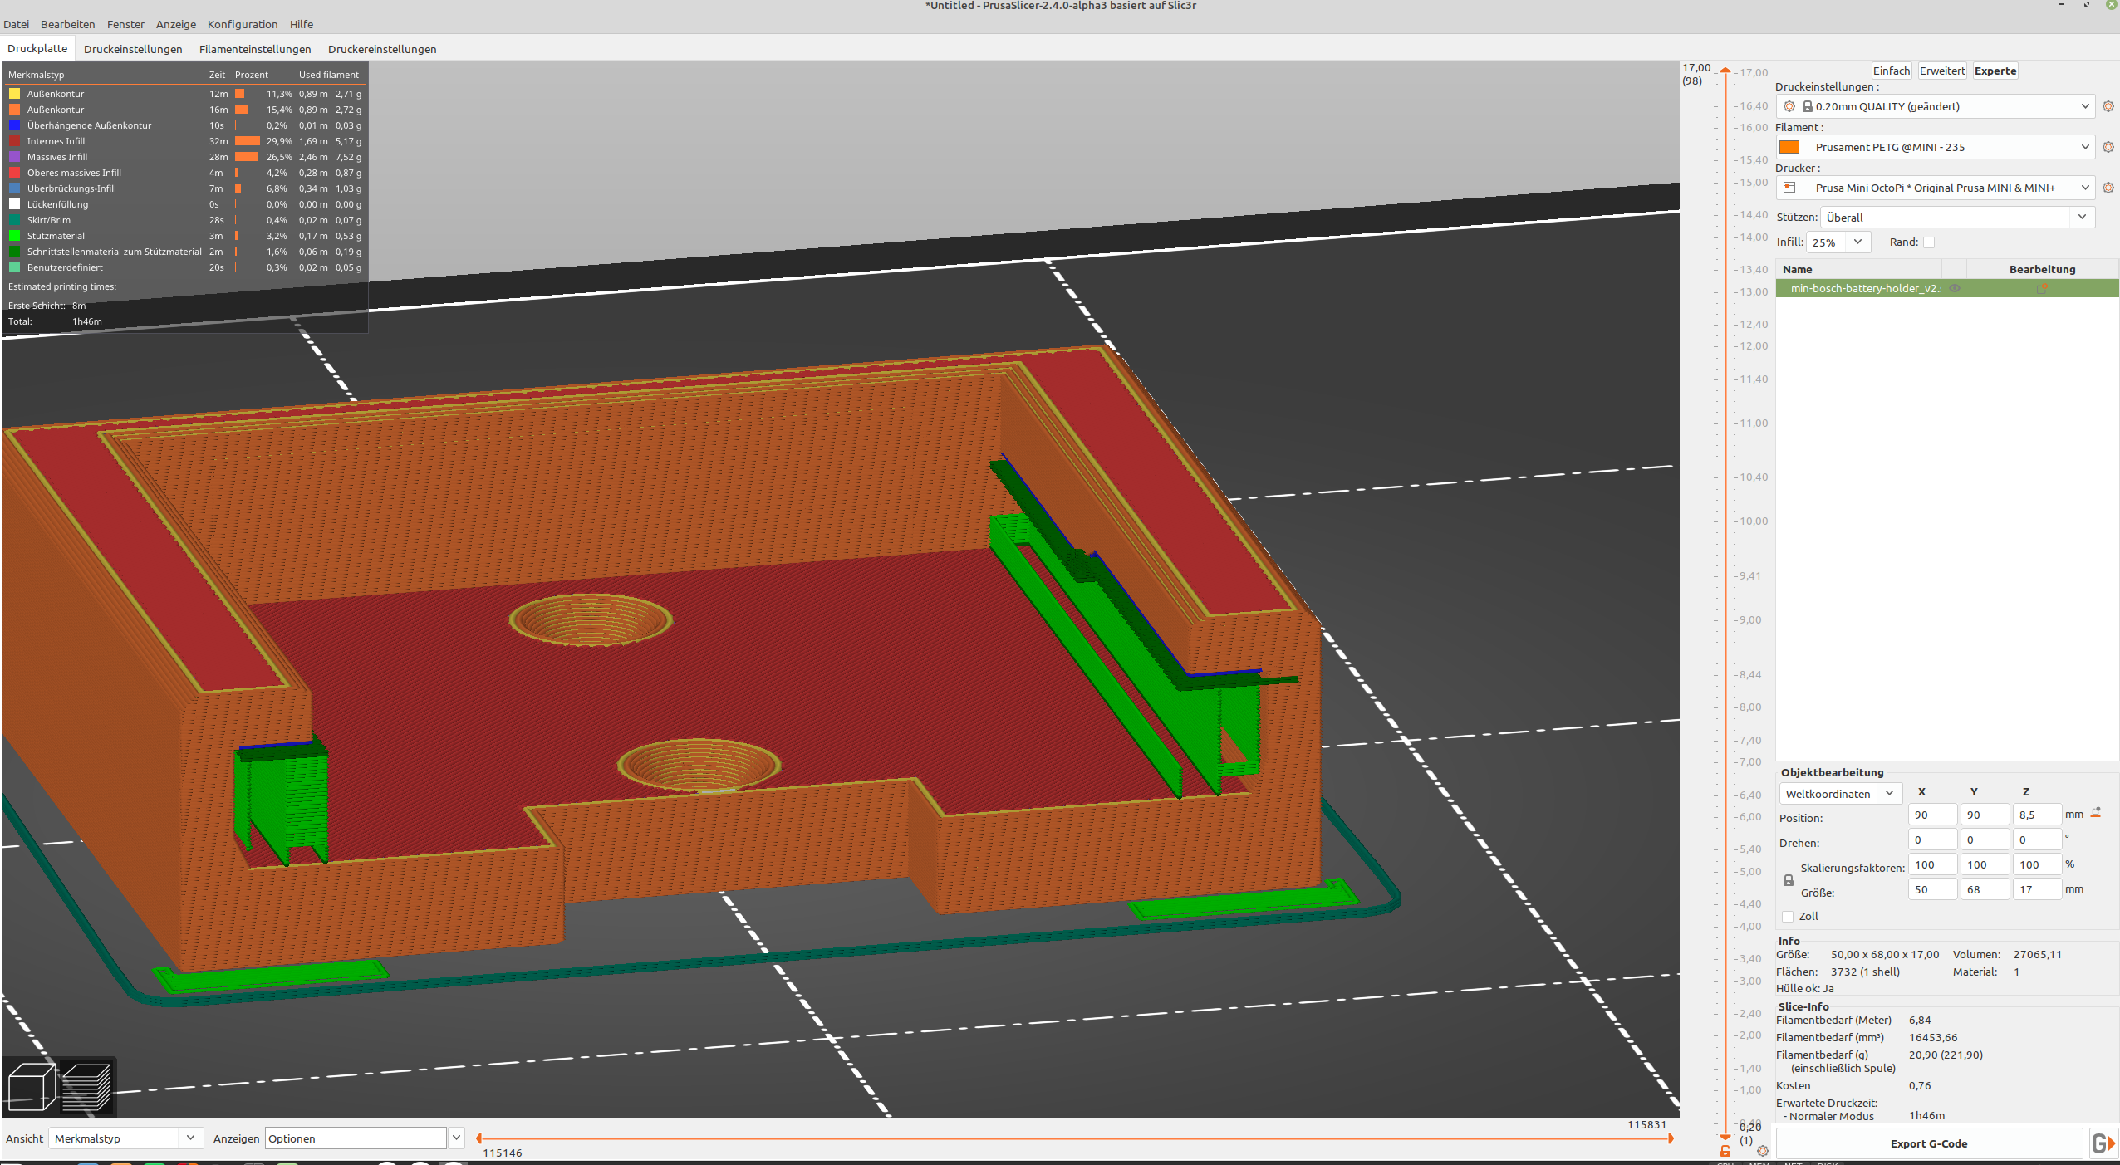The height and width of the screenshot is (1165, 2120).
Task: Edit print settings preset gear icon
Action: click(x=2108, y=106)
